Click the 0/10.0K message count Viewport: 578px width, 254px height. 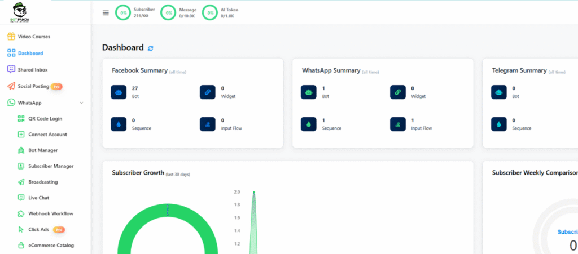[186, 16]
